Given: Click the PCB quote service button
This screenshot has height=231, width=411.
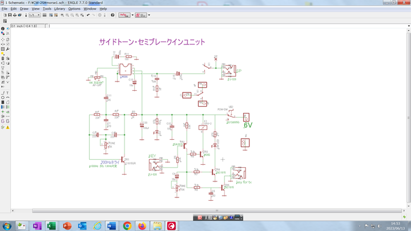Looking at the screenshot, I should click(x=142, y=15).
